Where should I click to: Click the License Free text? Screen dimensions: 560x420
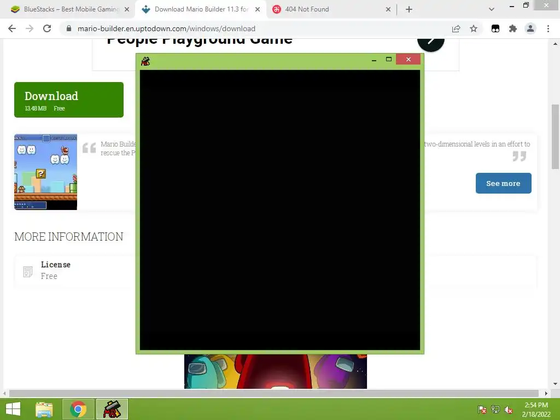pos(56,270)
